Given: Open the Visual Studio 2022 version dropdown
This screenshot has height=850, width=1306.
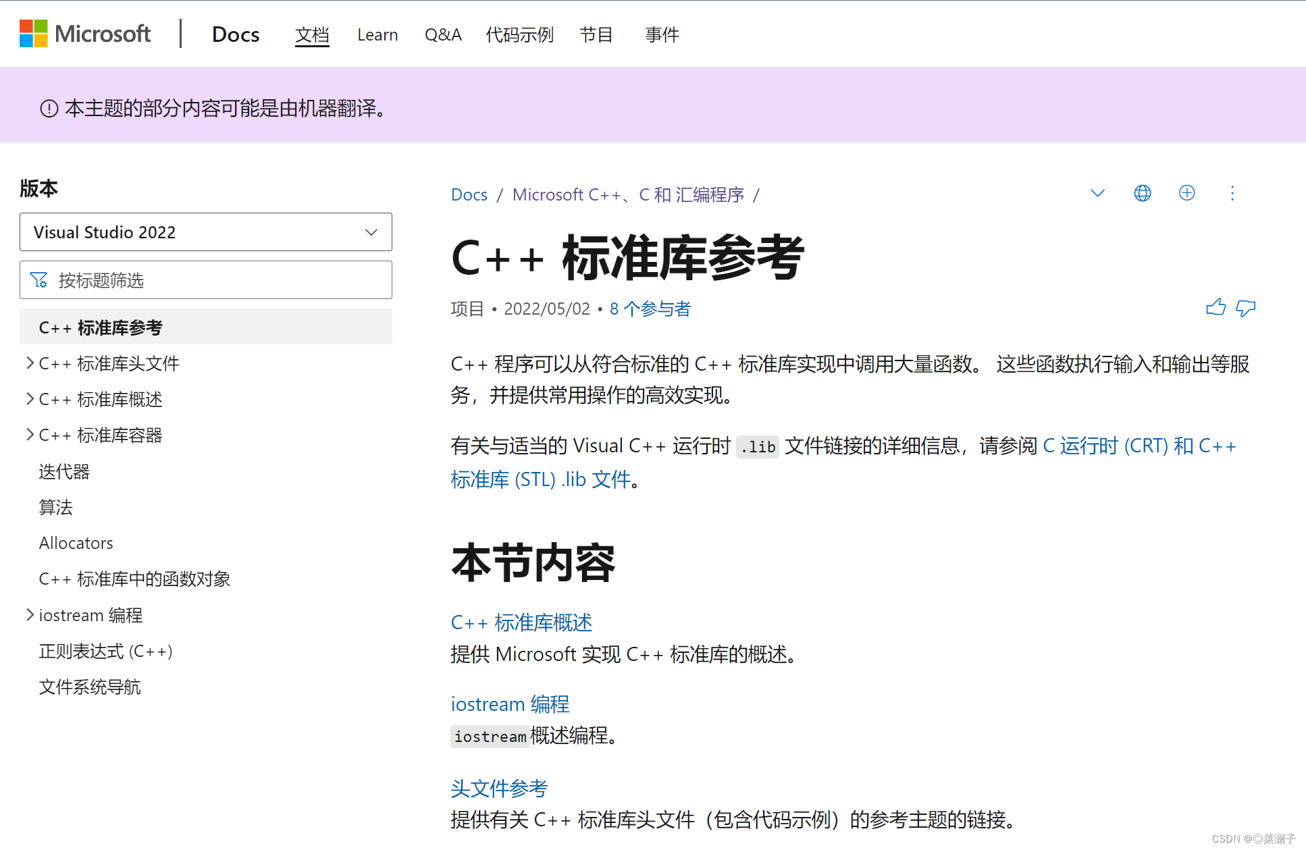Looking at the screenshot, I should 206,232.
